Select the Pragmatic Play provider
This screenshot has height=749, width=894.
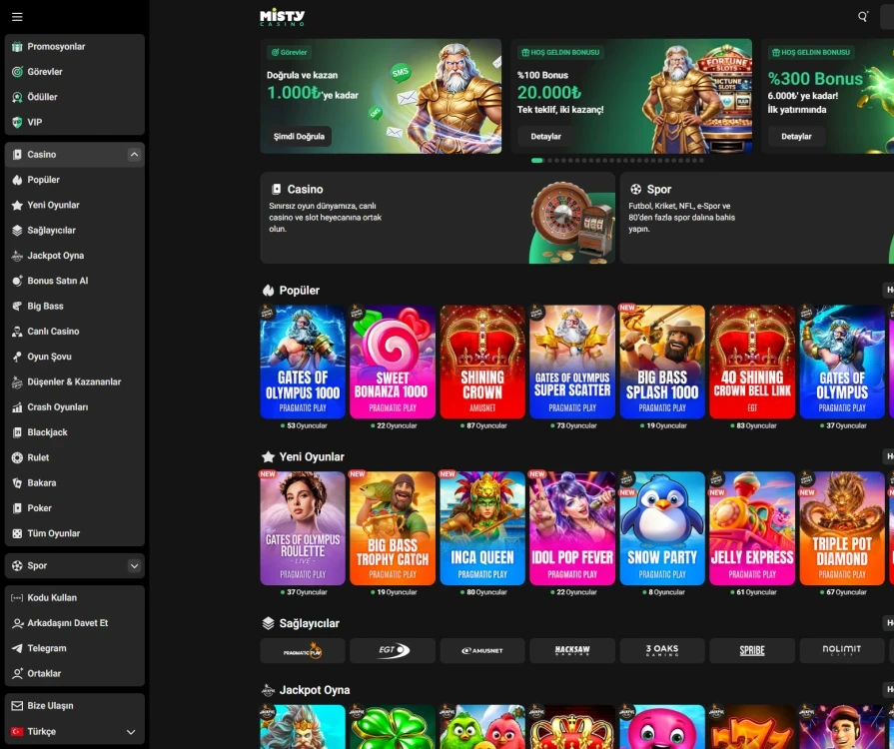pos(303,650)
